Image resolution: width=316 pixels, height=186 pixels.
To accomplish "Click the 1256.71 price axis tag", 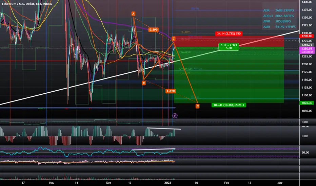I will pos(307,45).
